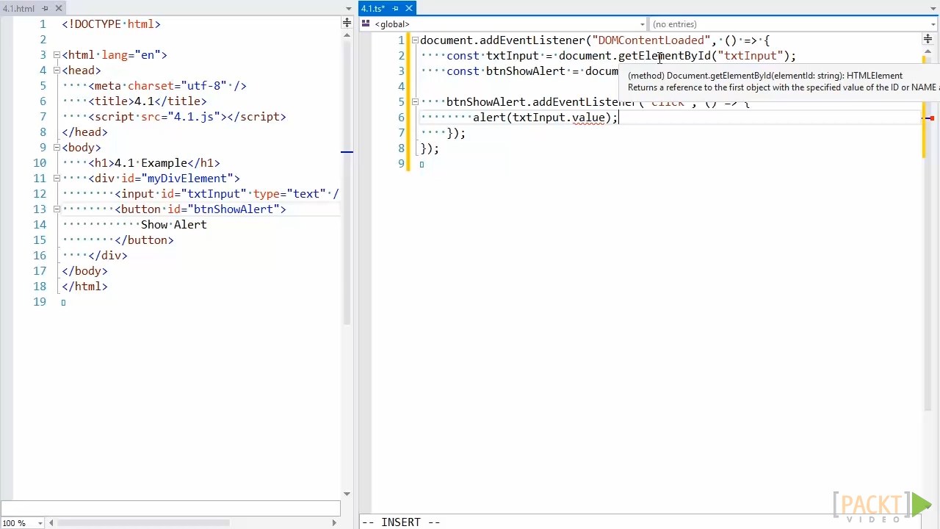Click the meta charset="utf-8" line
This screenshot has width=940, height=529.
167,86
